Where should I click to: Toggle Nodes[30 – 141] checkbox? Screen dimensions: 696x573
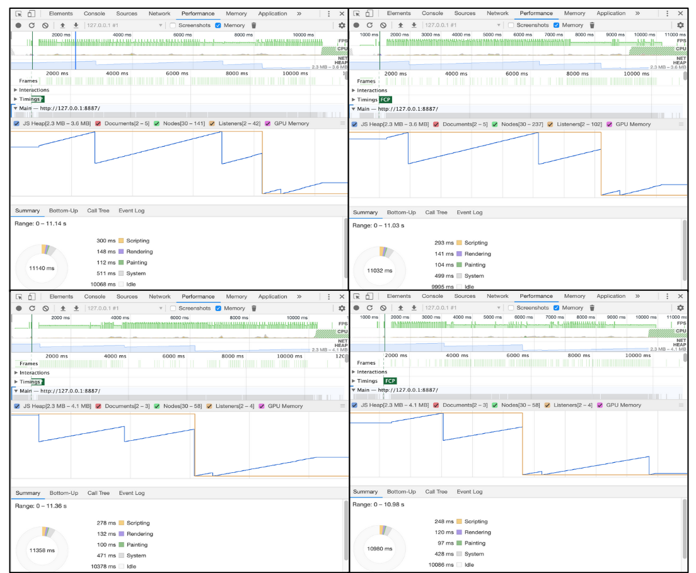tap(157, 123)
